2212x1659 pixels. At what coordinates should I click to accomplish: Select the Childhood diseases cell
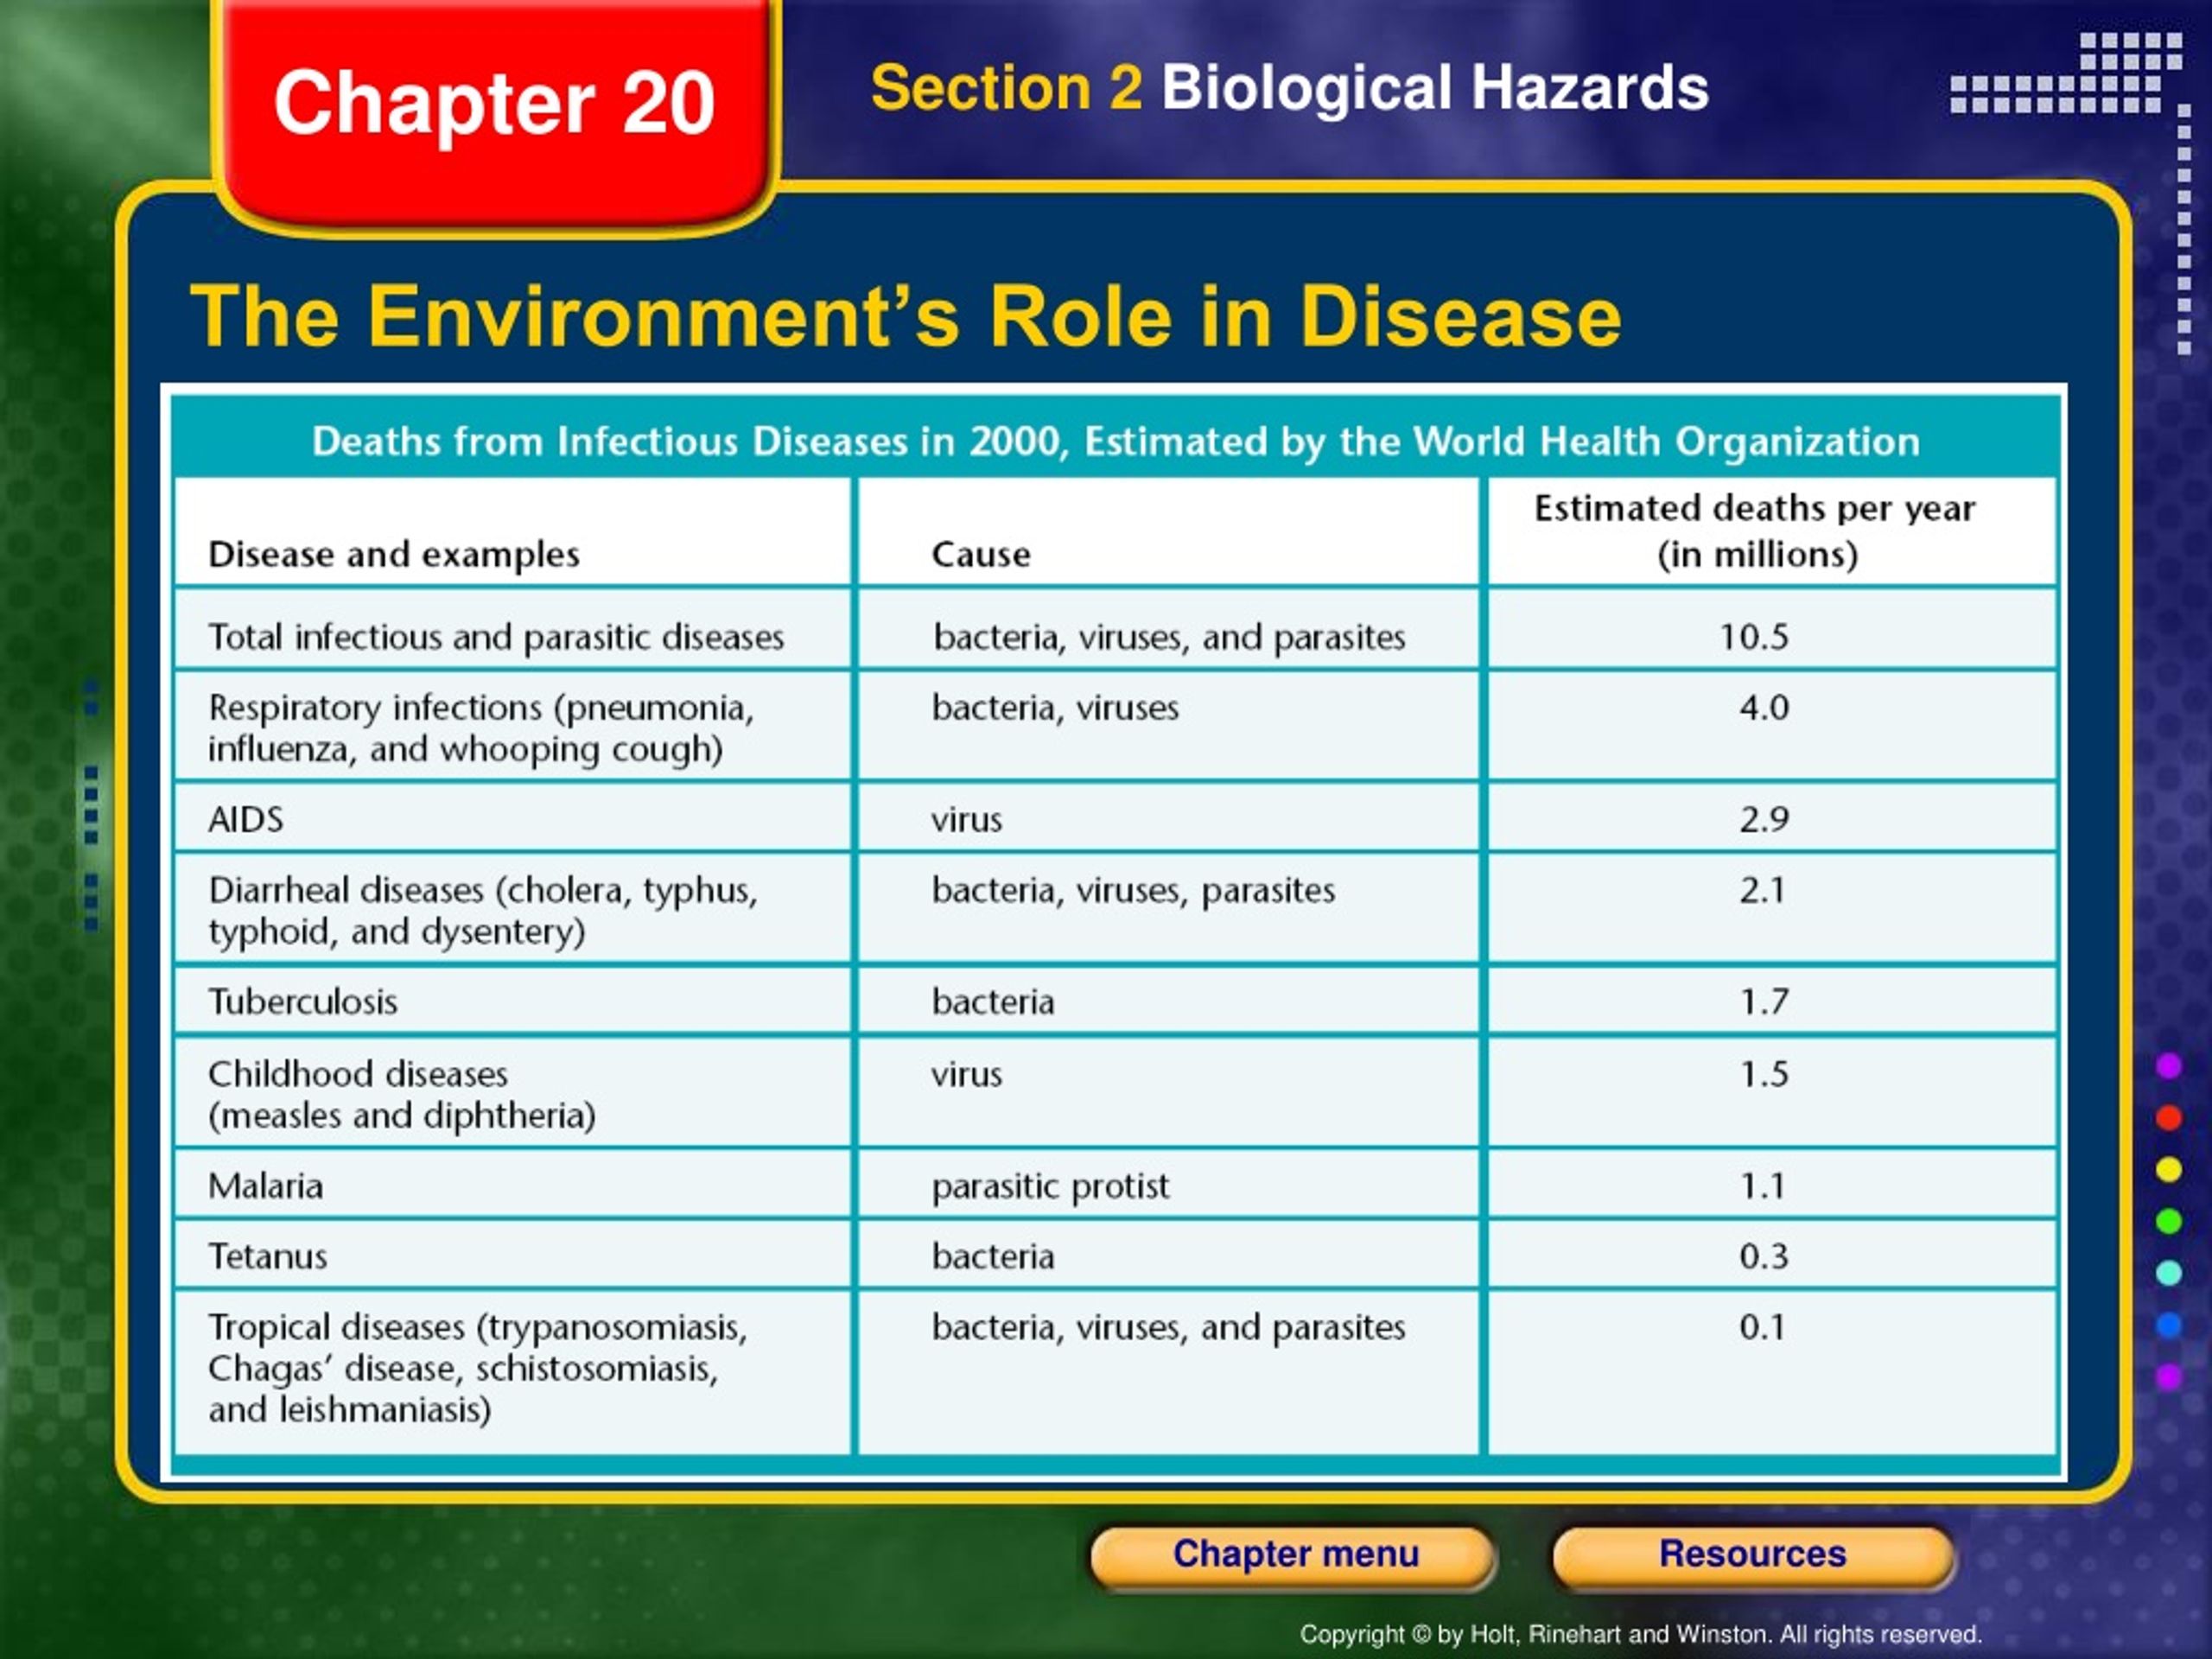click(x=513, y=1092)
